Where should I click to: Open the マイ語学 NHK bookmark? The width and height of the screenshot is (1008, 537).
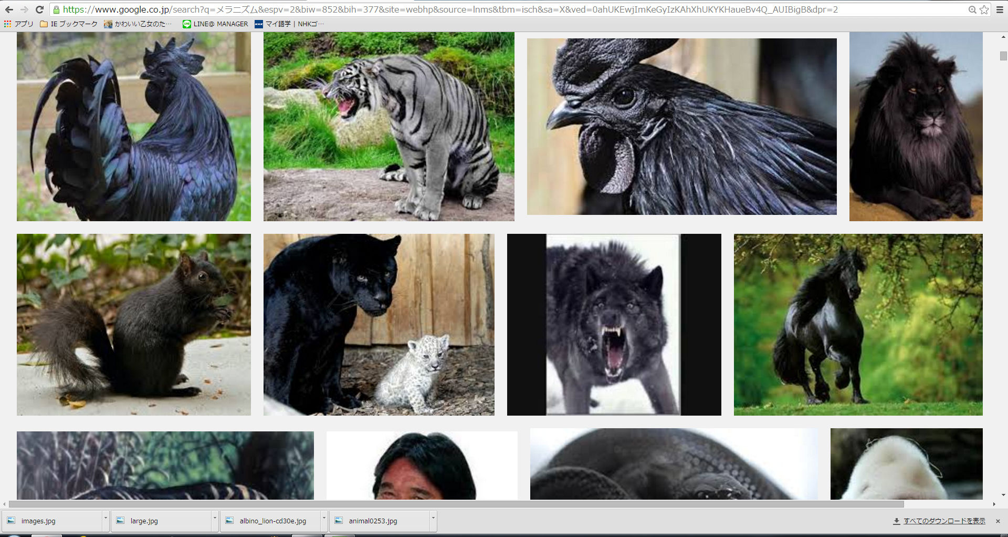289,24
